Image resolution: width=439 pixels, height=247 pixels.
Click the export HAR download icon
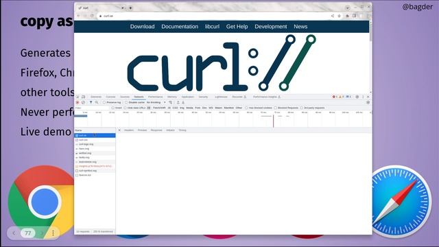[183, 102]
